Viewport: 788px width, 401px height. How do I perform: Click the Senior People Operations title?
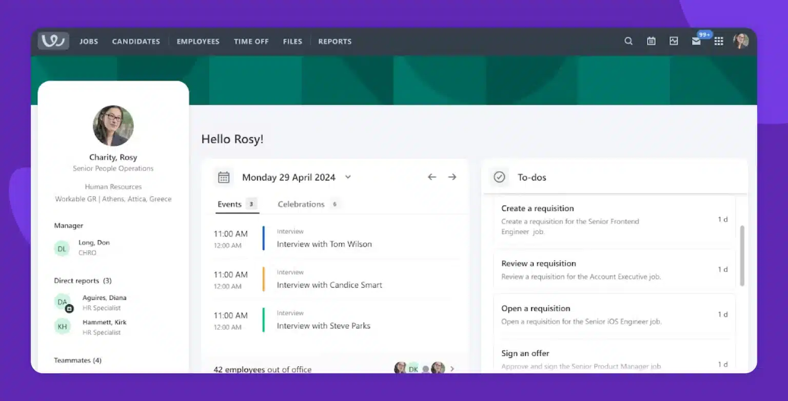pyautogui.click(x=113, y=168)
